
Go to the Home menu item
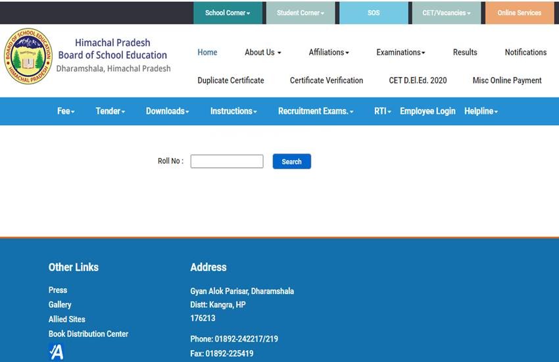coord(207,52)
